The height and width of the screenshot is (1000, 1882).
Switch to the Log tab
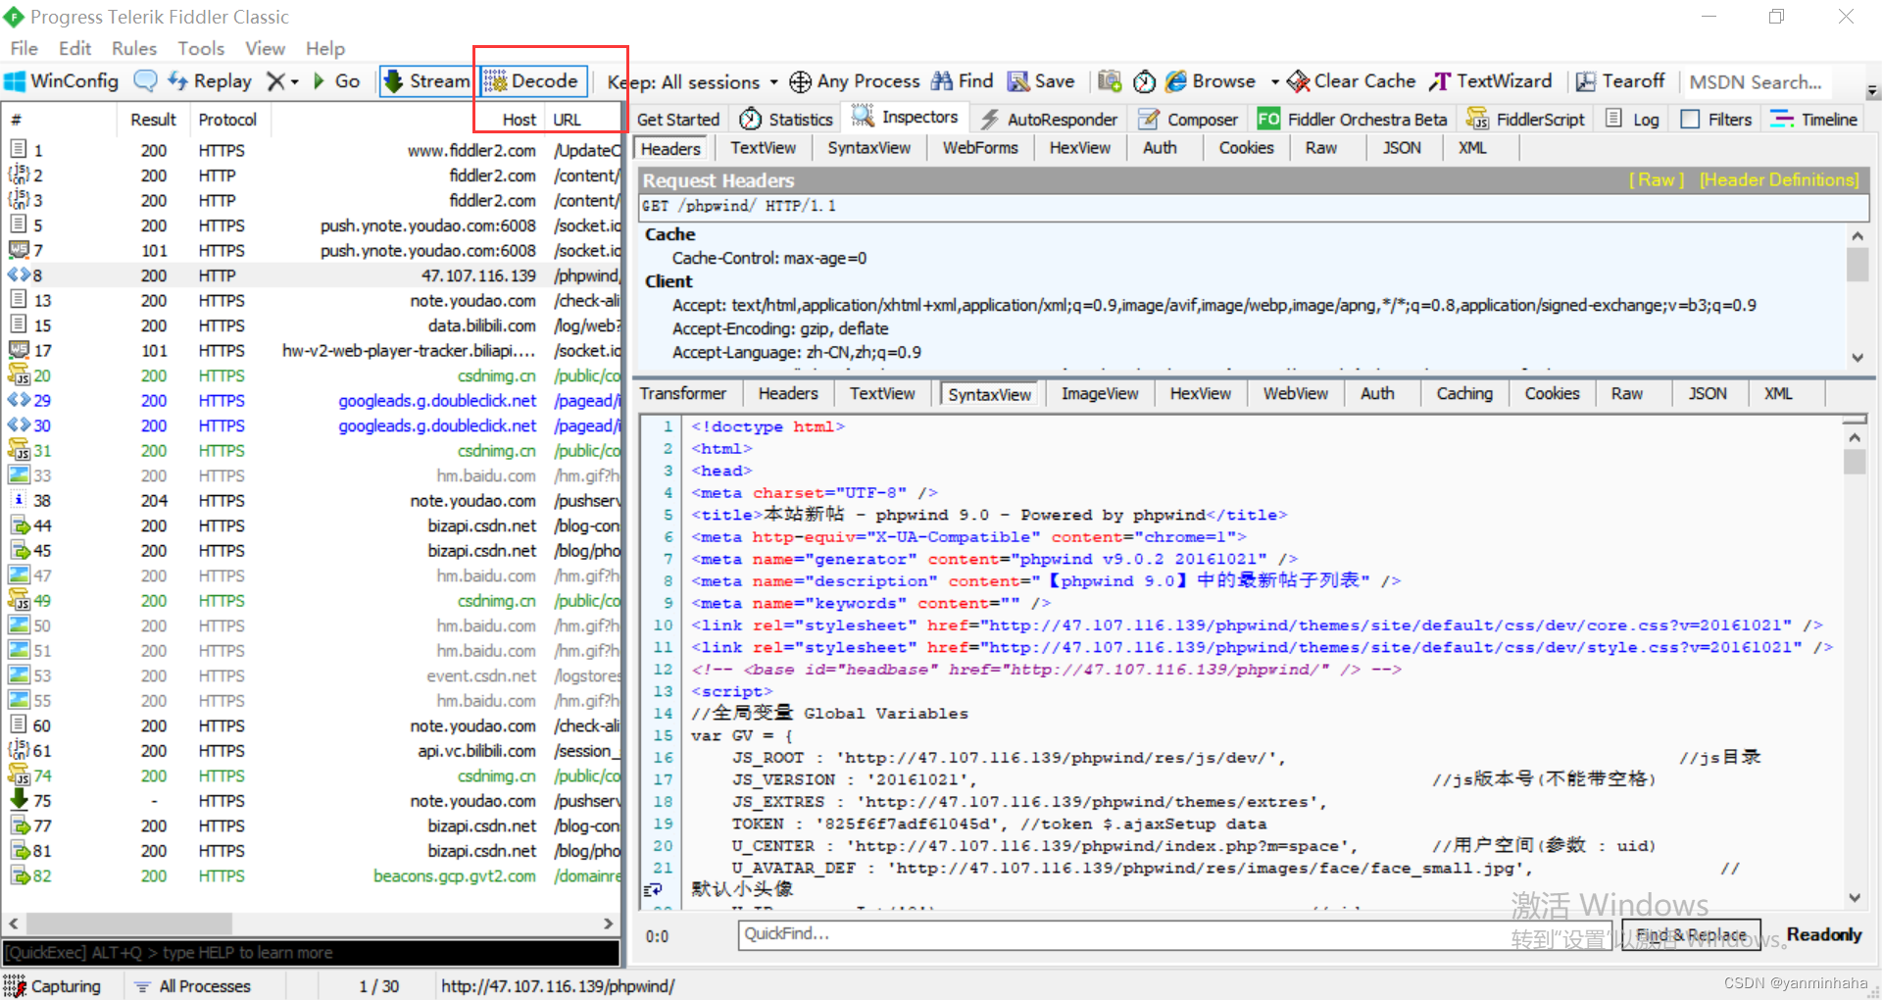pyautogui.click(x=1633, y=119)
